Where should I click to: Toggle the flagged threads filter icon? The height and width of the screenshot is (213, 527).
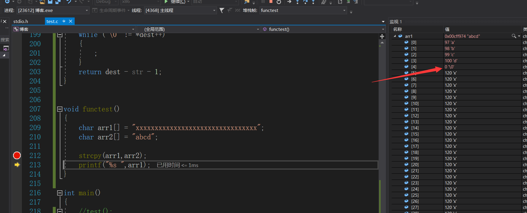click(222, 10)
